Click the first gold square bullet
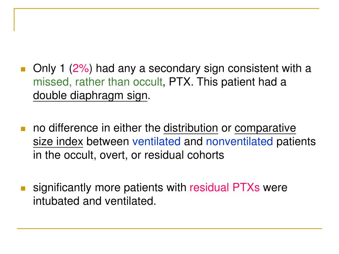339x254 pixels. pos(23,69)
